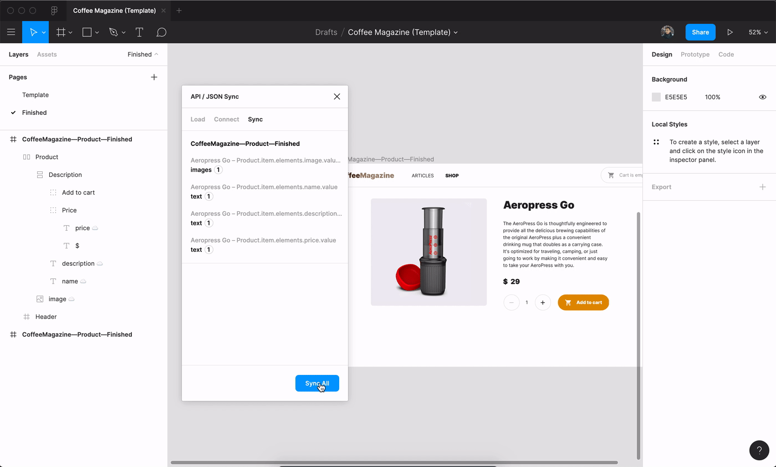Click the Sync All button
The height and width of the screenshot is (467, 776).
(x=317, y=383)
